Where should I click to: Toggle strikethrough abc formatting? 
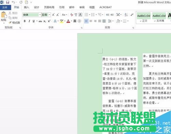point(40,21)
